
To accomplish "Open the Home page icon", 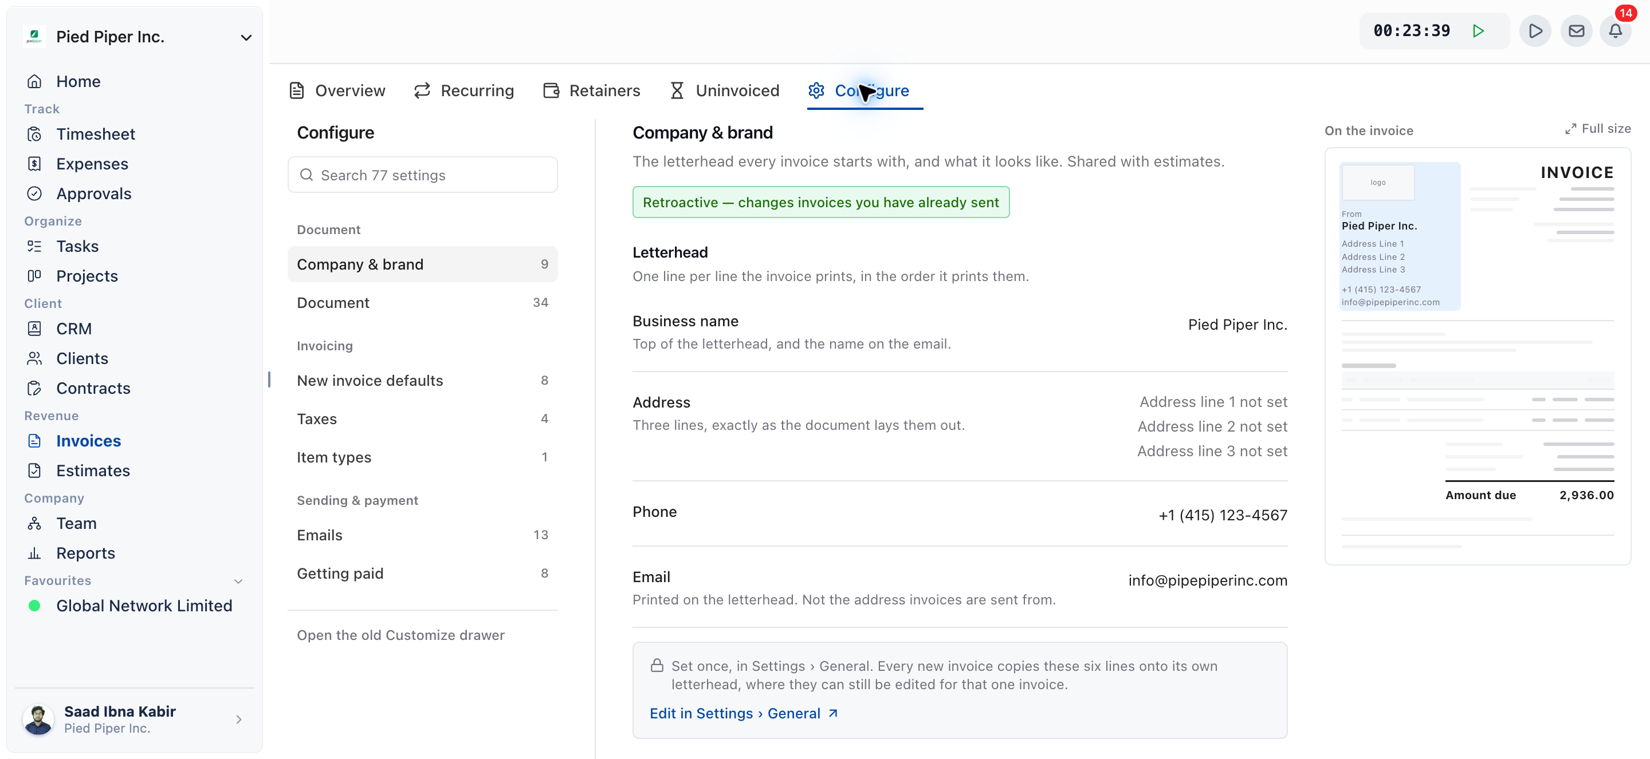I will pyautogui.click(x=34, y=81).
